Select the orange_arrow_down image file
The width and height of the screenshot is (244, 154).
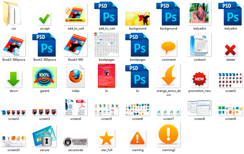click(168, 76)
